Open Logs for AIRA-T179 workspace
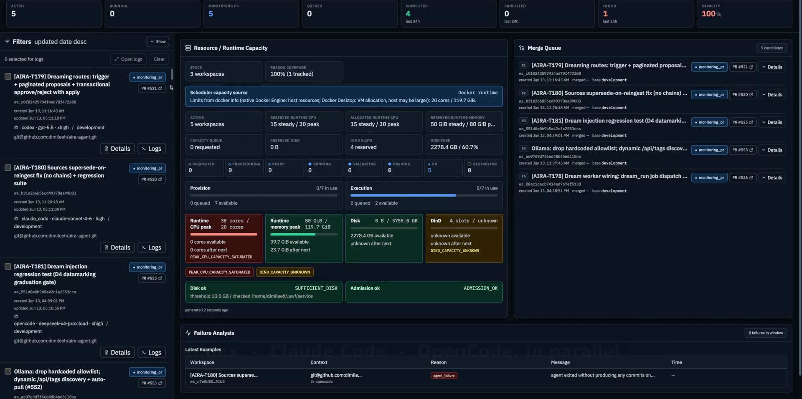 click(152, 149)
